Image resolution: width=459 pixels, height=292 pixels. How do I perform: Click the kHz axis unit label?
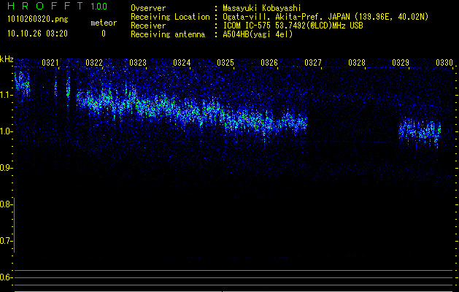pyautogui.click(x=7, y=59)
